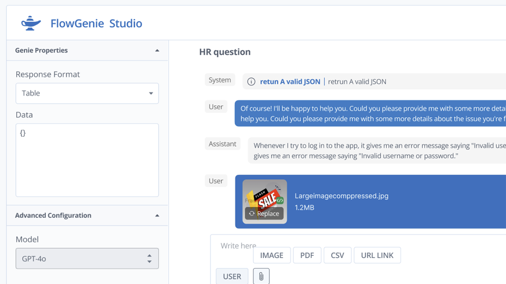
Task: Click the Genie Properties header text
Action: 41,51
